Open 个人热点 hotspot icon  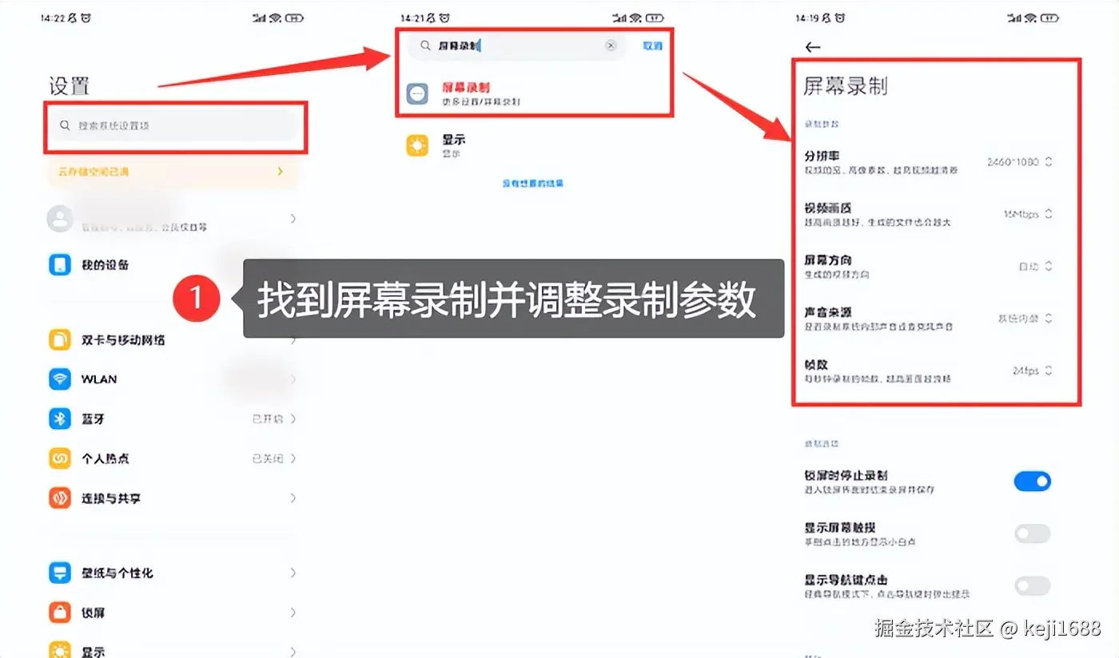(60, 458)
